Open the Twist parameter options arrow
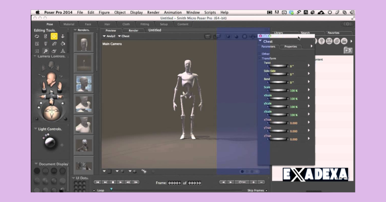This screenshot has width=386, height=202. [x=309, y=66]
